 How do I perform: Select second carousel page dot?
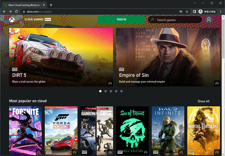tap(106, 91)
